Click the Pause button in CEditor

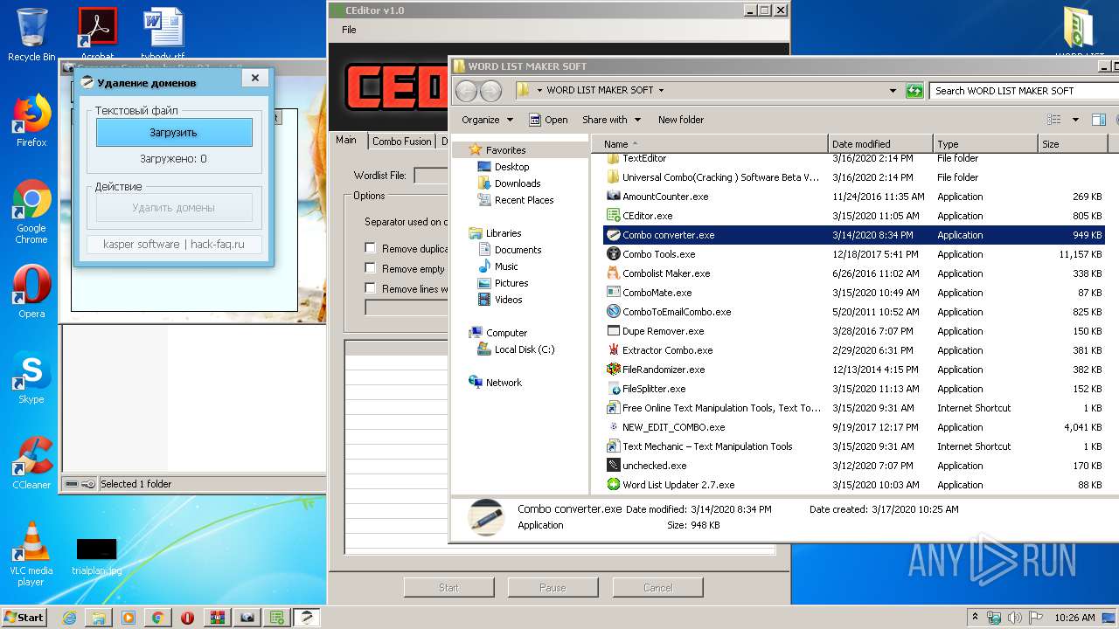point(553,587)
